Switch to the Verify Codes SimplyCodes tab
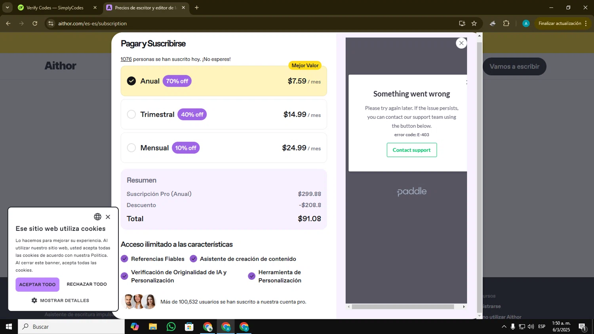This screenshot has width=594, height=334. point(55,8)
